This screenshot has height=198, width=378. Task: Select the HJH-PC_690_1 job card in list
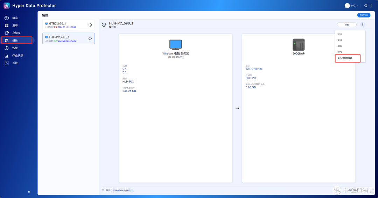click(x=69, y=38)
